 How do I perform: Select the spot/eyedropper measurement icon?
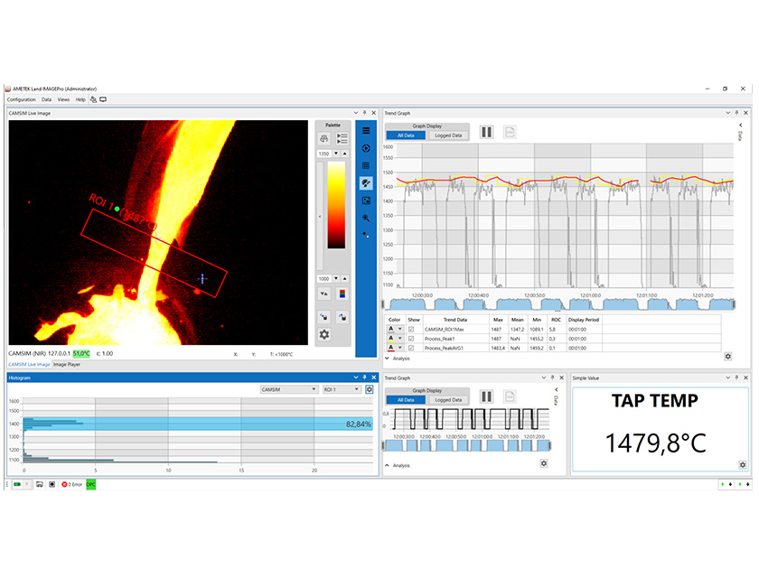coord(366,236)
